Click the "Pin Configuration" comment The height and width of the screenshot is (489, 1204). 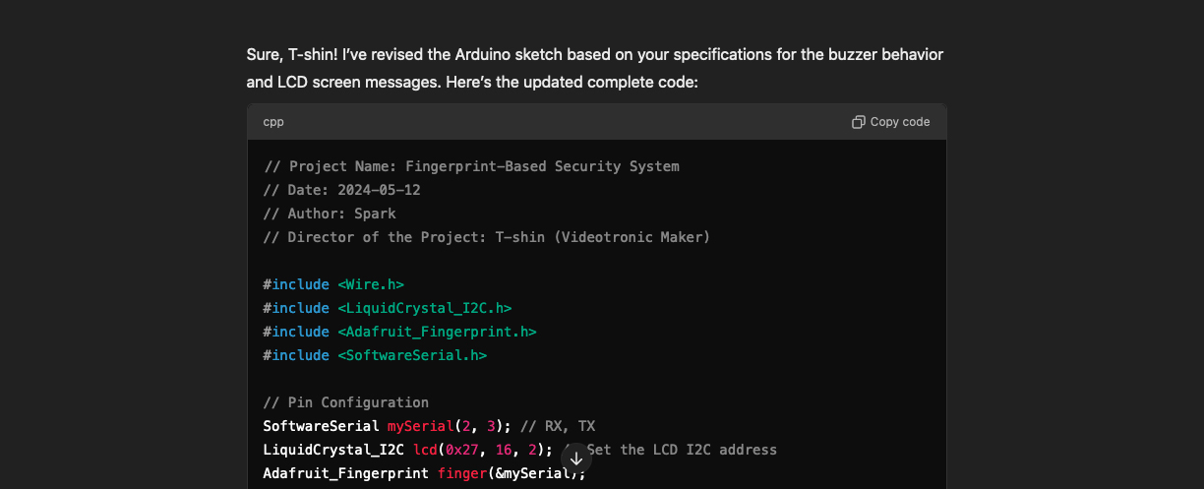[346, 402]
